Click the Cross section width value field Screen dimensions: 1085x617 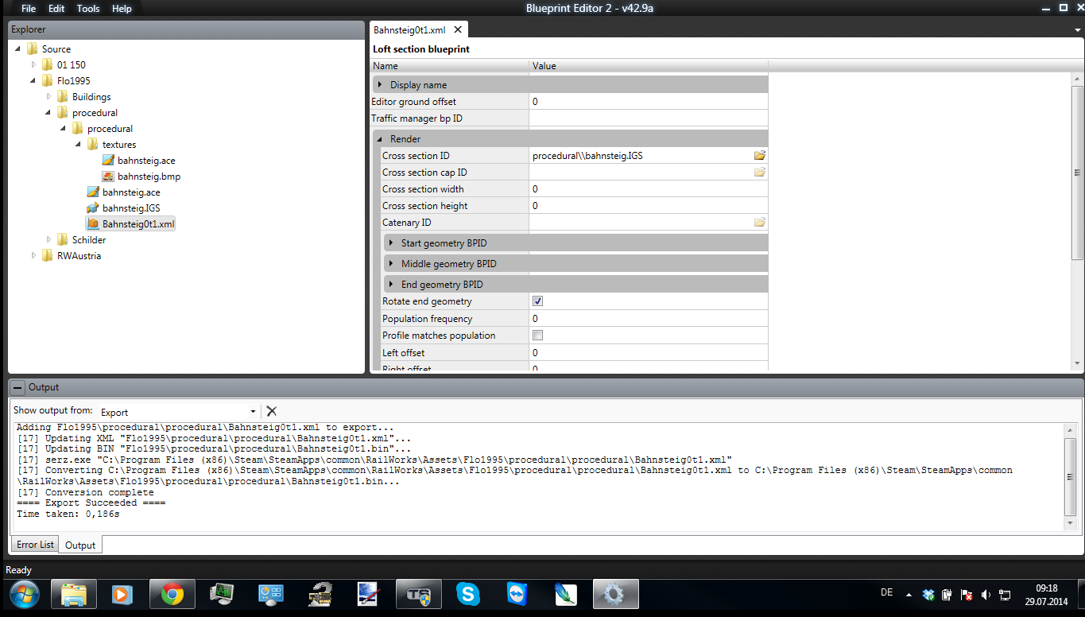point(649,189)
